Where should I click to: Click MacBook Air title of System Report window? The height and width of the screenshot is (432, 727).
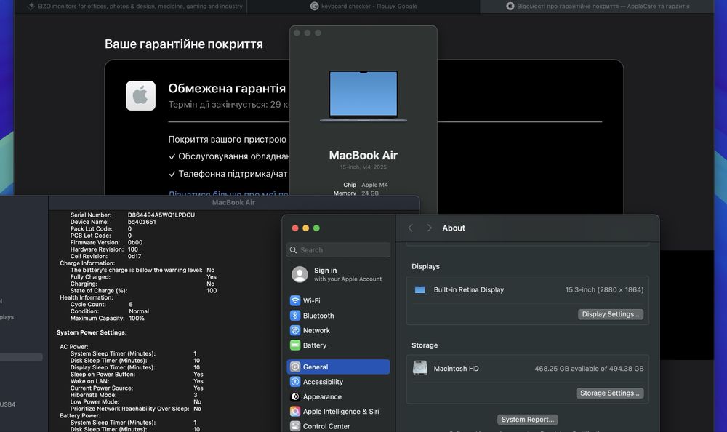pyautogui.click(x=233, y=202)
